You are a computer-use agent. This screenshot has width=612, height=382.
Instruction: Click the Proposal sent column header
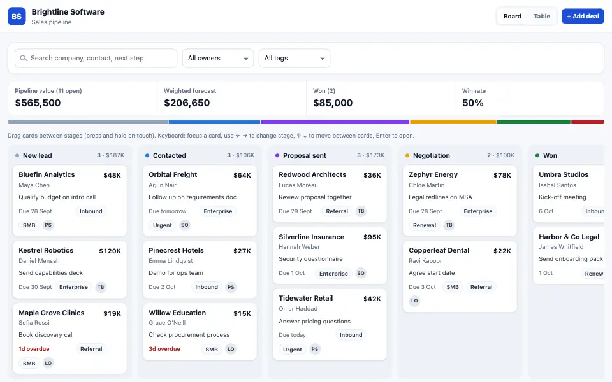point(330,155)
